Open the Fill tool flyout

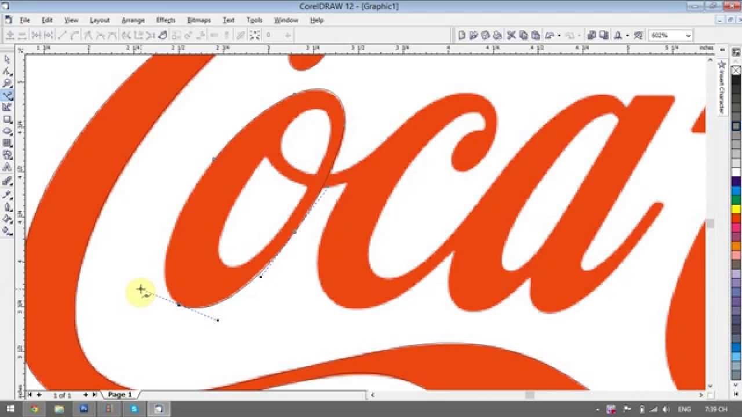(x=8, y=219)
